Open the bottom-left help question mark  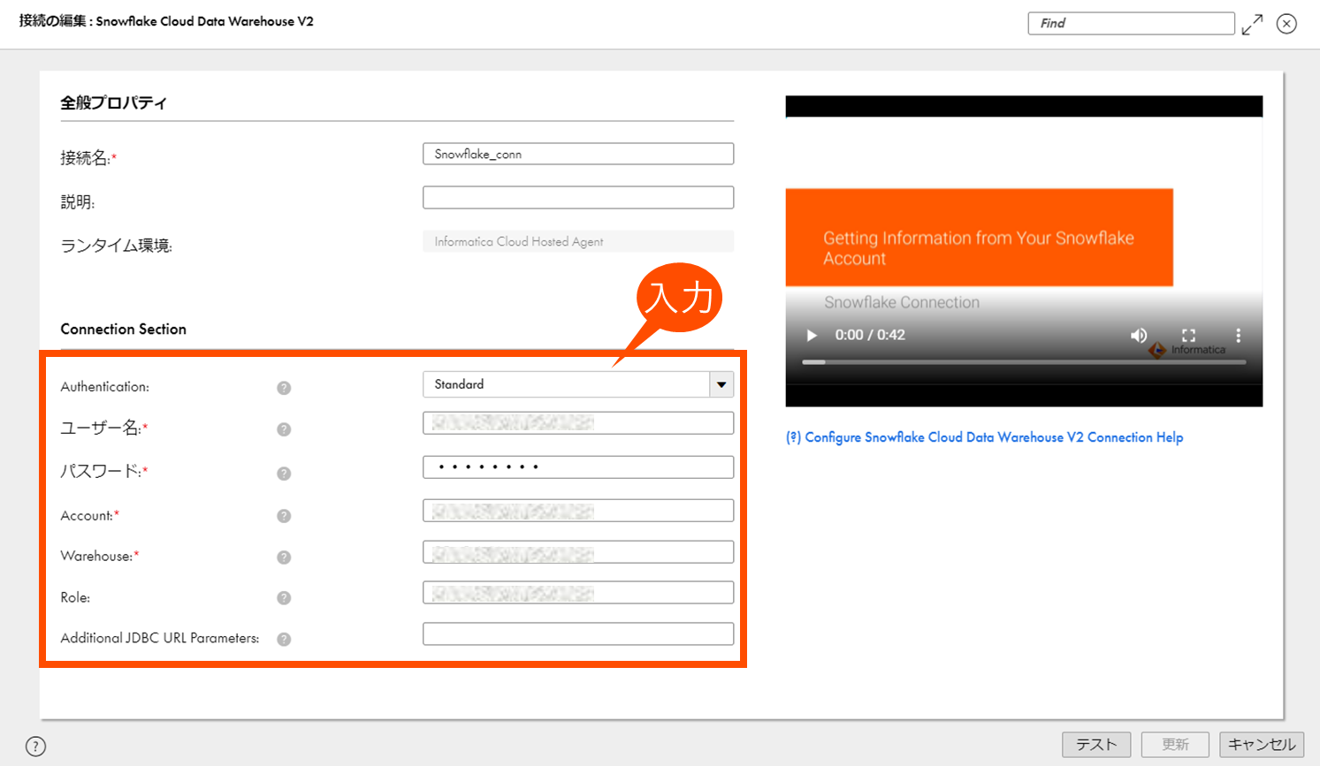point(35,746)
